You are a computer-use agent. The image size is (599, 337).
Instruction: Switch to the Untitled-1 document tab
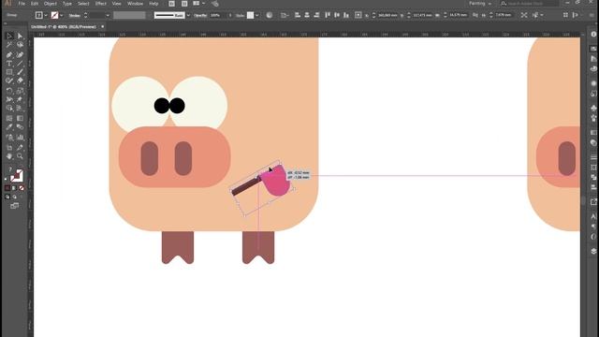click(64, 27)
